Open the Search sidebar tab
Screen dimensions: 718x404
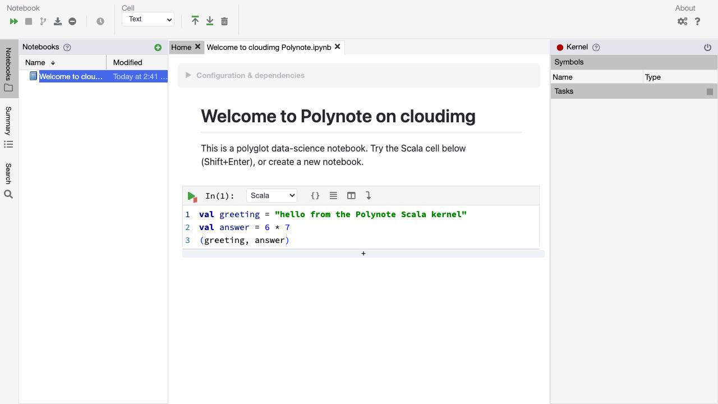point(8,181)
